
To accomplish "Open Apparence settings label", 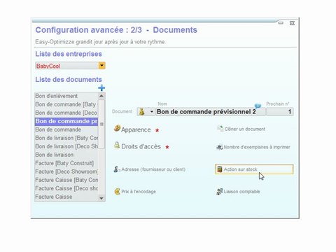I will [x=136, y=129].
